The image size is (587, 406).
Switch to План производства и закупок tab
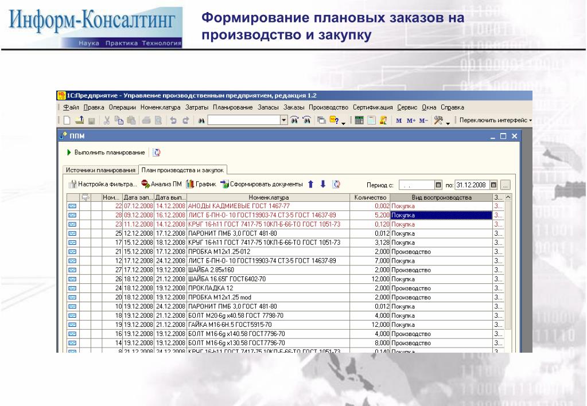coord(182,170)
